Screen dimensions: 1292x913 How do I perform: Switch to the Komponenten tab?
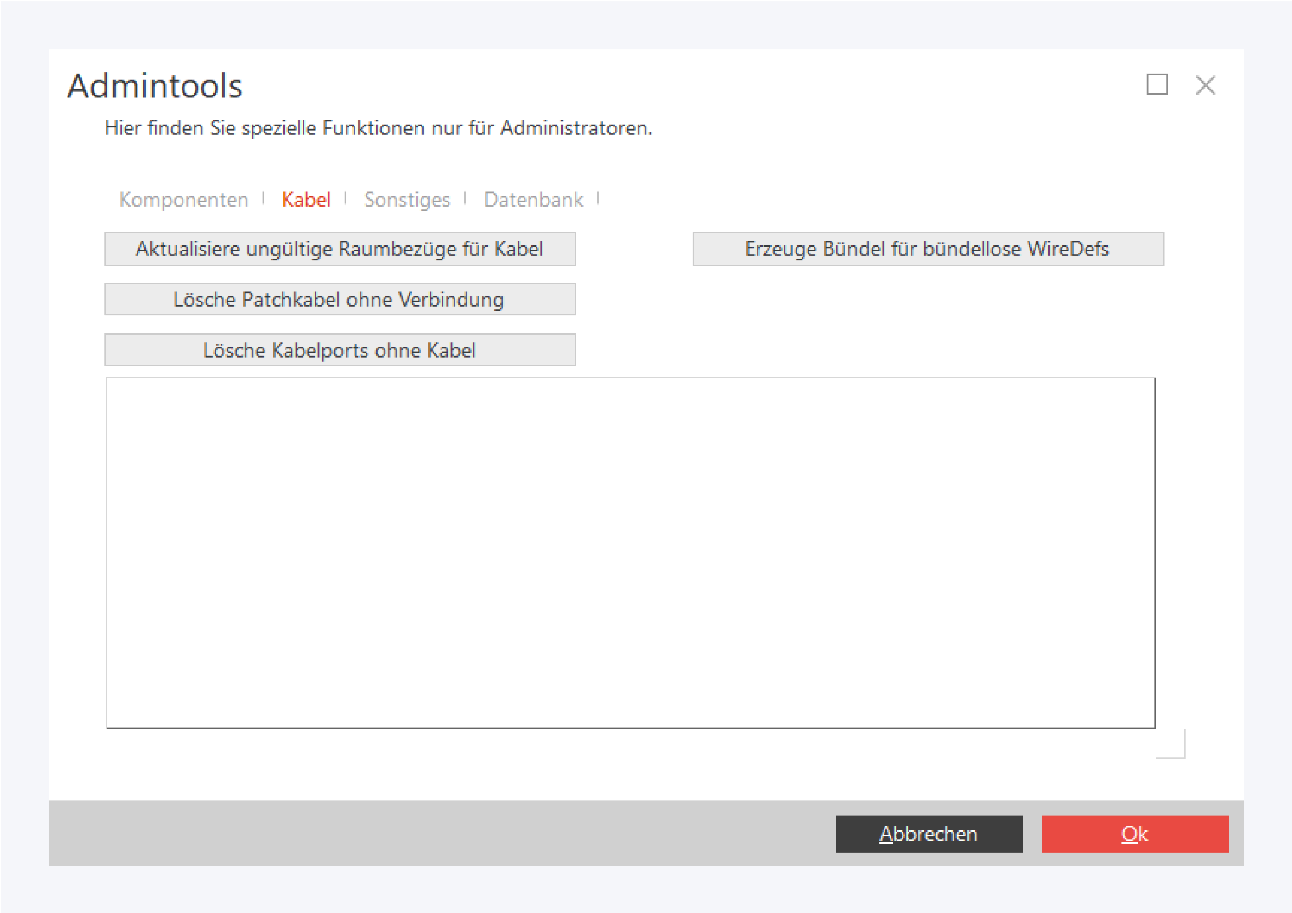[x=183, y=200]
